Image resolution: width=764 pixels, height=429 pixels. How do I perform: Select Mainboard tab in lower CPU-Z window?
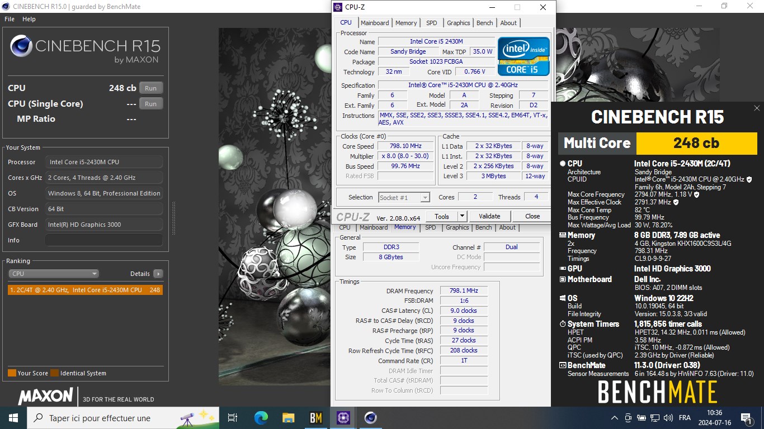coord(374,227)
